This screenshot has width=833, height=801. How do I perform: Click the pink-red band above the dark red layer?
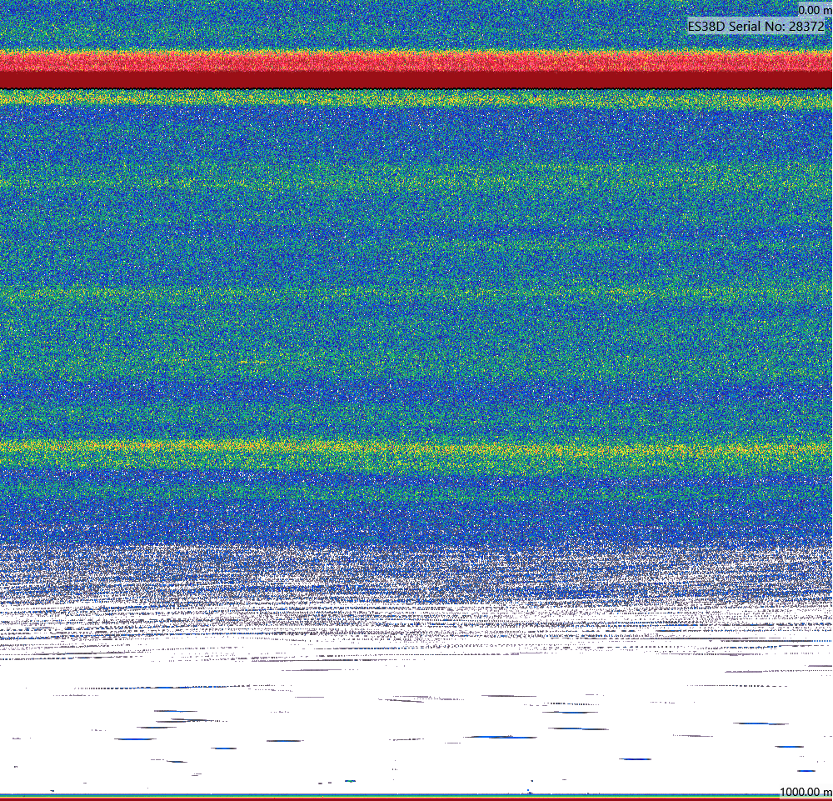pos(416,62)
